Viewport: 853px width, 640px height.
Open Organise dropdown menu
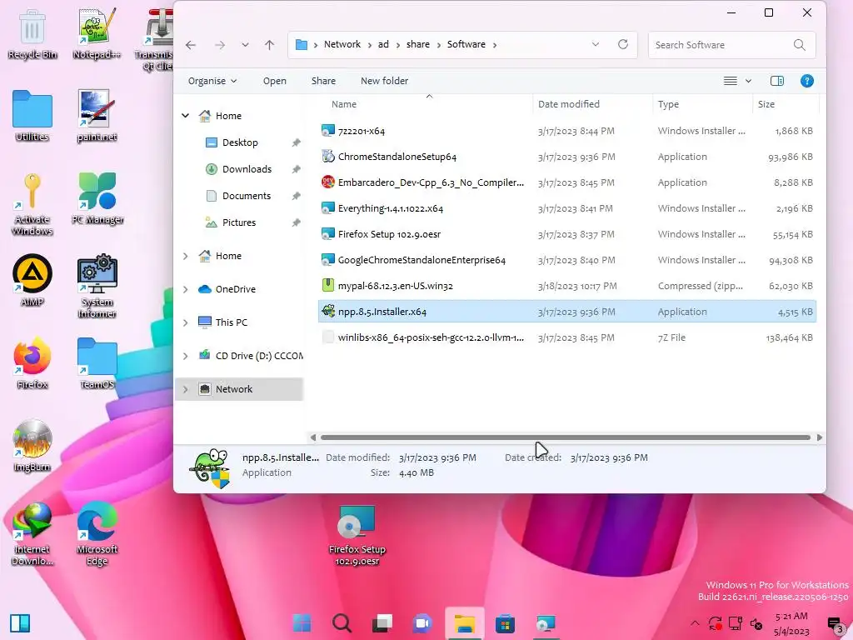pos(212,81)
